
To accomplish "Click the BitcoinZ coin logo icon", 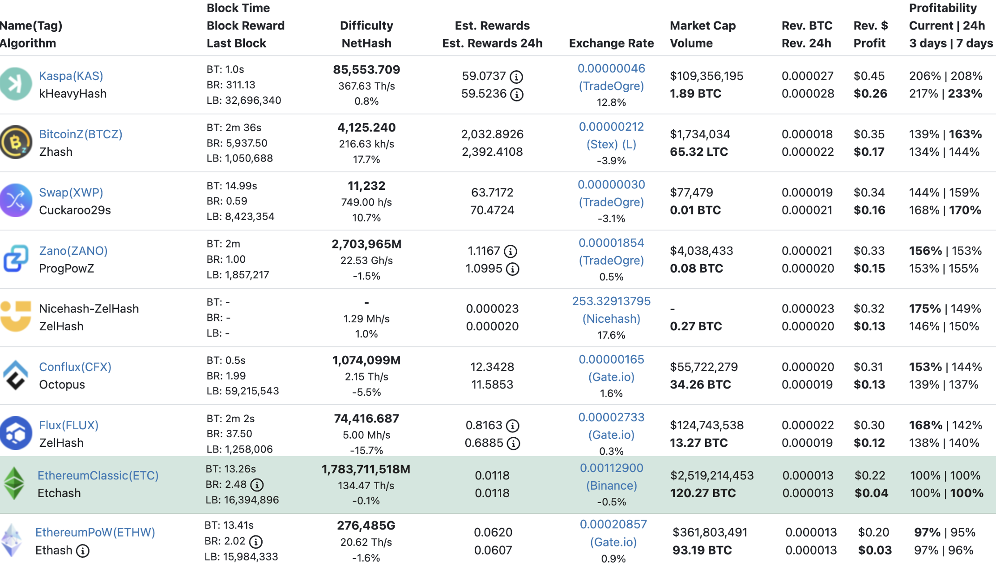I will click(16, 142).
